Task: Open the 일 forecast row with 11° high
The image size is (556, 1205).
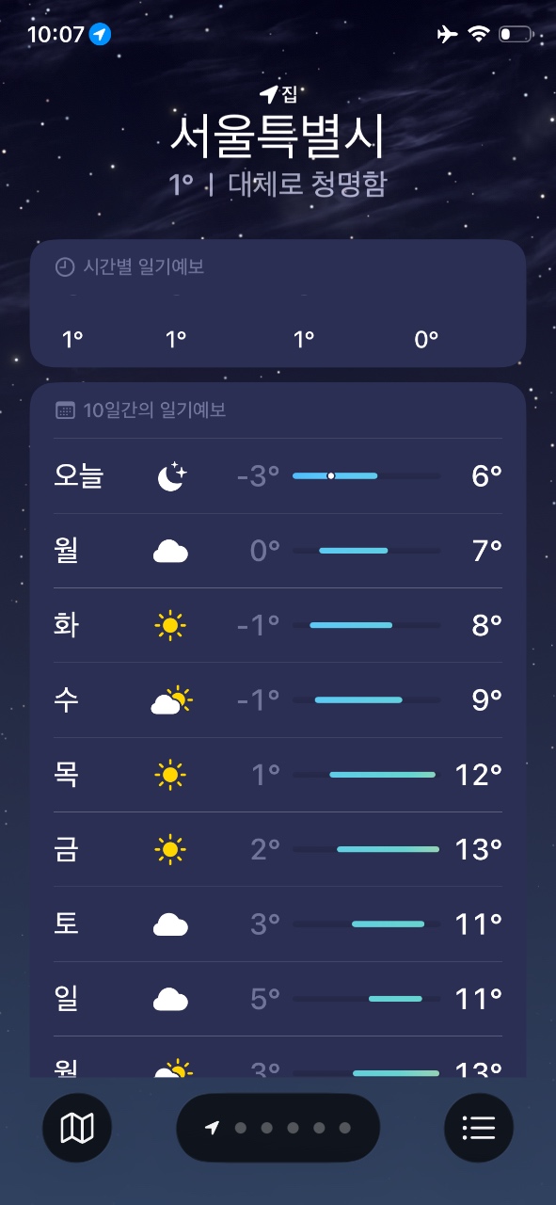Action: point(278,999)
